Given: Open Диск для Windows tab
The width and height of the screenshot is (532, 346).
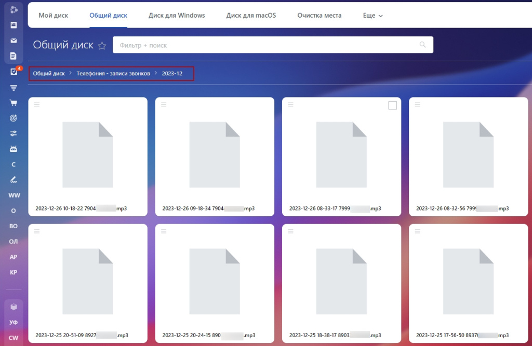Looking at the screenshot, I should coord(177,16).
